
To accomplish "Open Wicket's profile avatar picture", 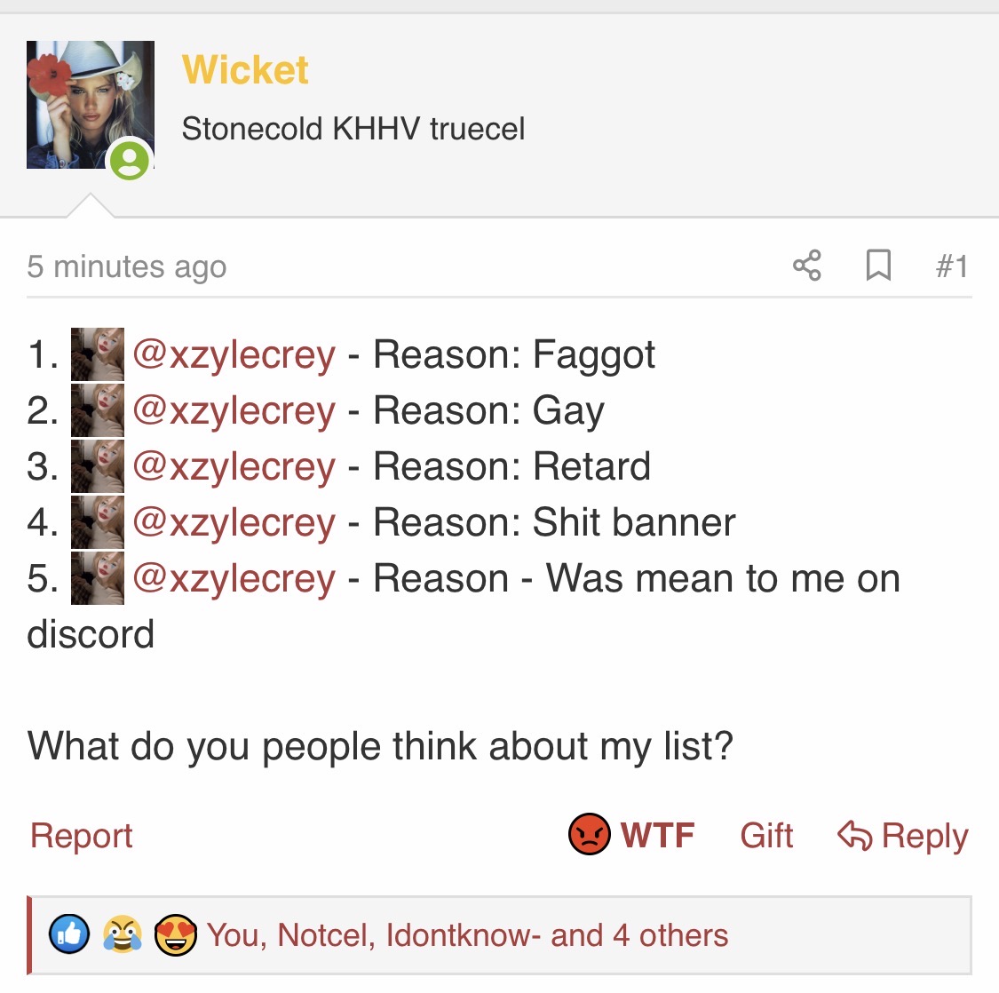I will (90, 105).
